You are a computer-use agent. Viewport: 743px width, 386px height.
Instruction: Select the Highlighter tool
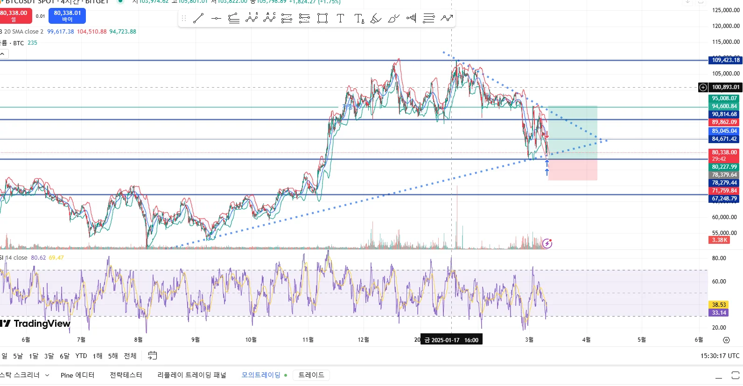[x=376, y=18]
